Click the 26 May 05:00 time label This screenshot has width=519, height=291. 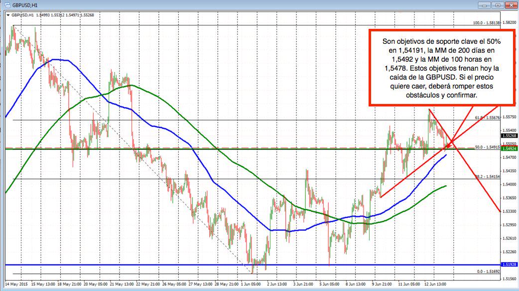click(174, 284)
